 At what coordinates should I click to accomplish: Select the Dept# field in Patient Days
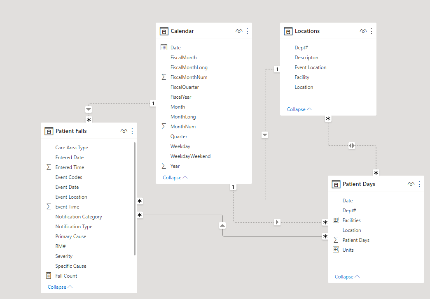click(349, 211)
